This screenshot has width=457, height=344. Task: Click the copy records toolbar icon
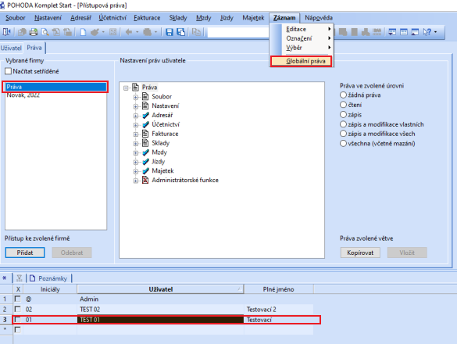(196, 32)
